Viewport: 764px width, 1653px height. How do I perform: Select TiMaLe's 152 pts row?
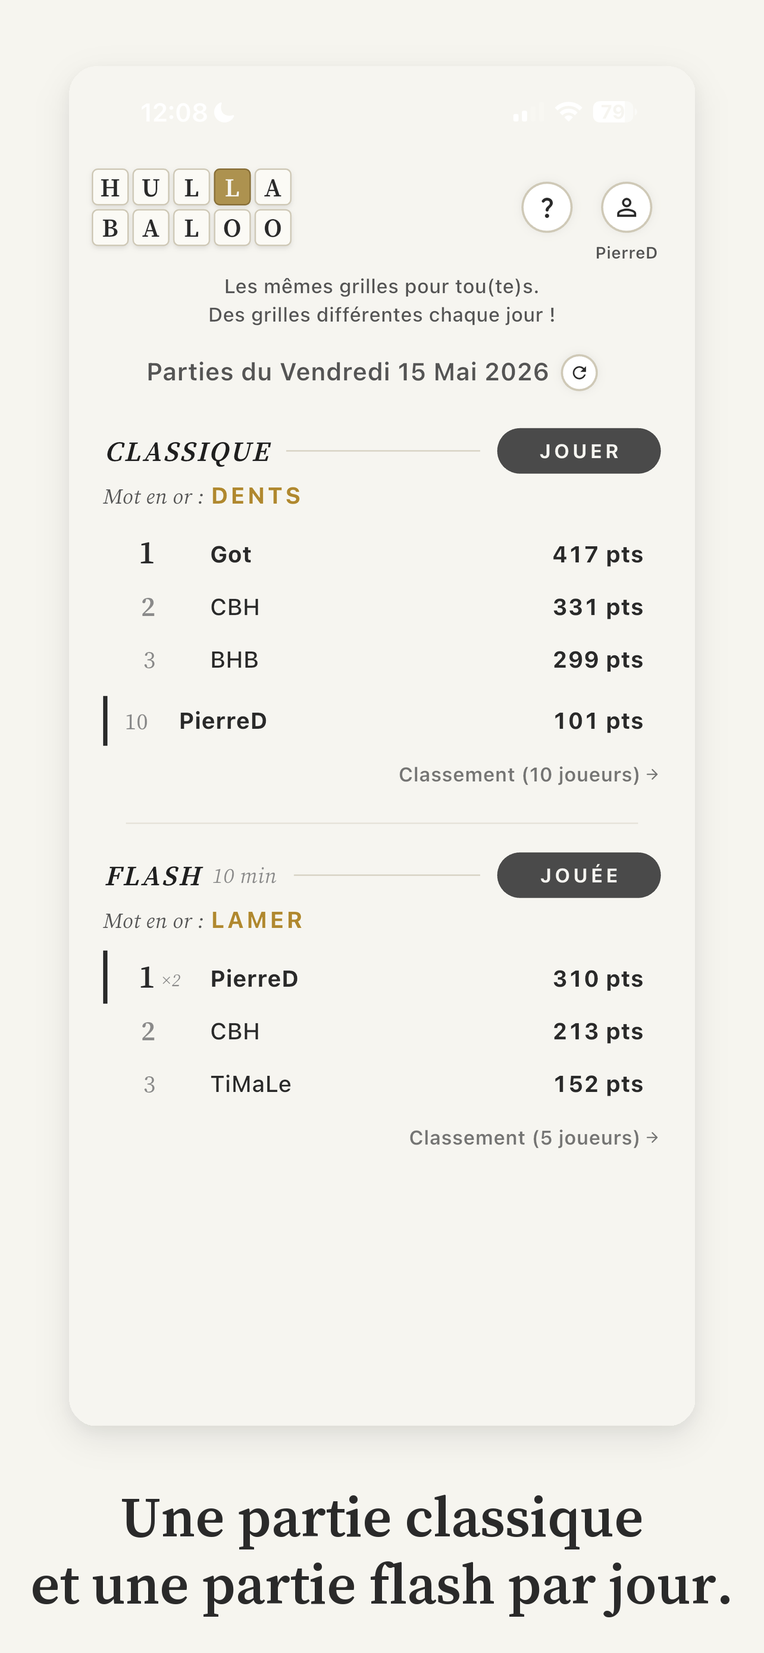coord(381,1084)
